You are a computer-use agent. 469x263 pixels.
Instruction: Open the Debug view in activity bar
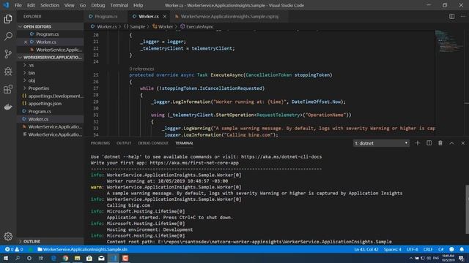coord(8,72)
